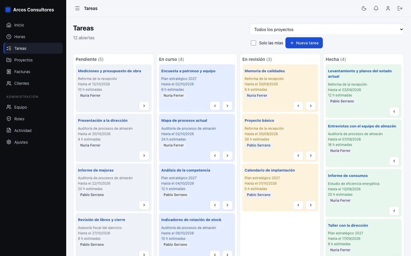Viewport: 411px width, 256px height.
Task: Move 'Encuesta a patronos y equipo' back
Action: [215, 106]
